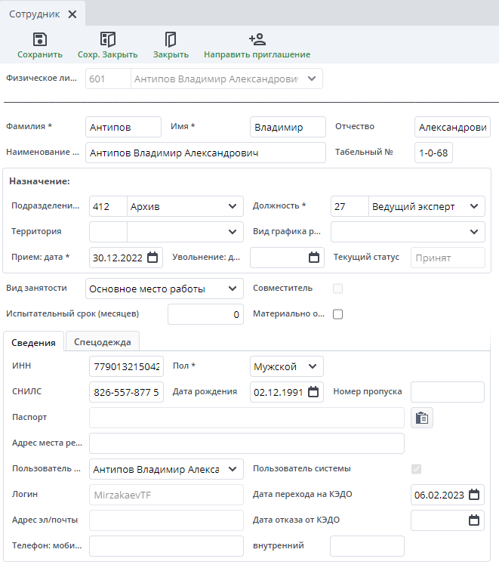Click the clipboard icon next to Паспорт
This screenshot has width=499, height=568.
point(422,418)
